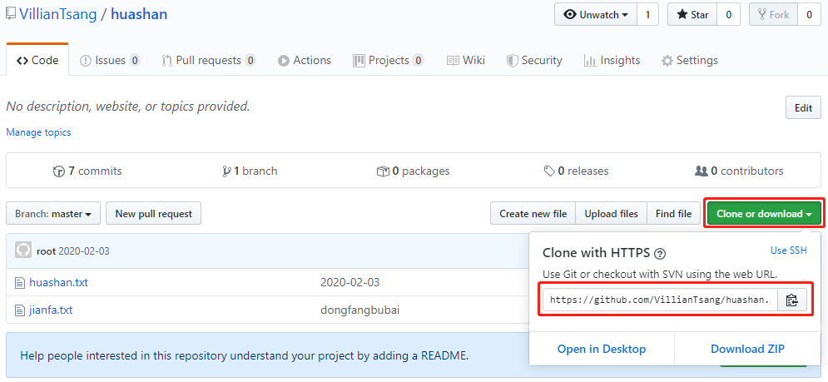Image resolution: width=828 pixels, height=382 pixels.
Task: Click Upload files button
Action: (x=611, y=213)
